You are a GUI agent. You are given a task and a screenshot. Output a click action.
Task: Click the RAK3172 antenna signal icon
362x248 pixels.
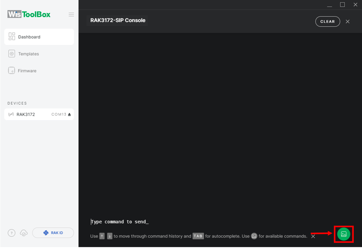coord(11,115)
